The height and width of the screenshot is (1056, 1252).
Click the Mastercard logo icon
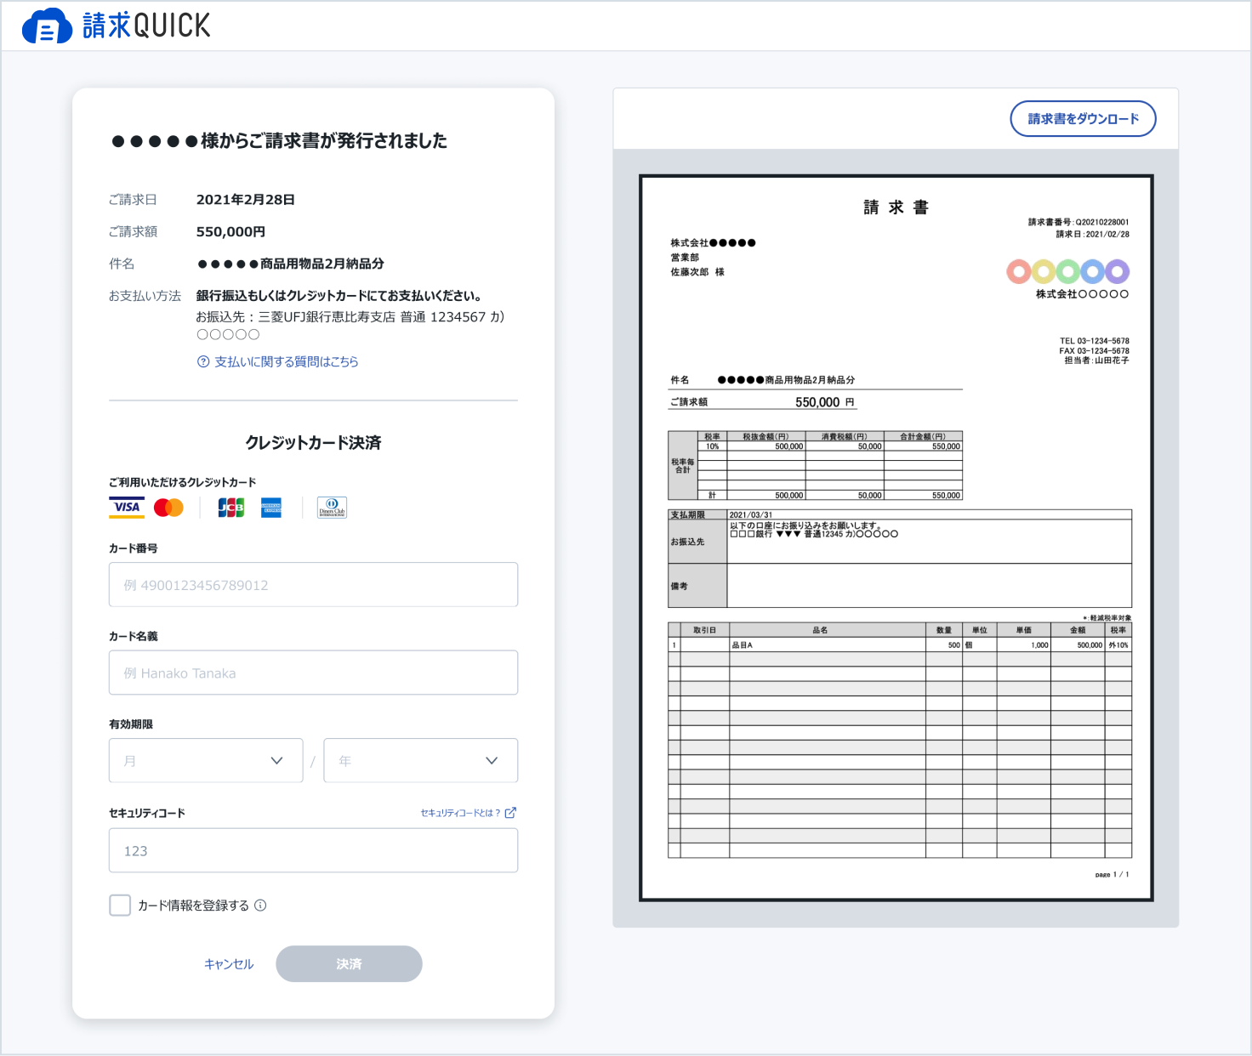tap(168, 508)
